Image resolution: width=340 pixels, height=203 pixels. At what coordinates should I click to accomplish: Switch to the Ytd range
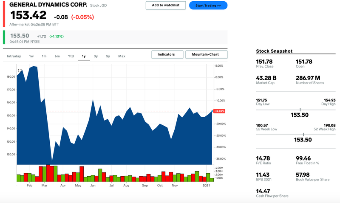pos(71,56)
